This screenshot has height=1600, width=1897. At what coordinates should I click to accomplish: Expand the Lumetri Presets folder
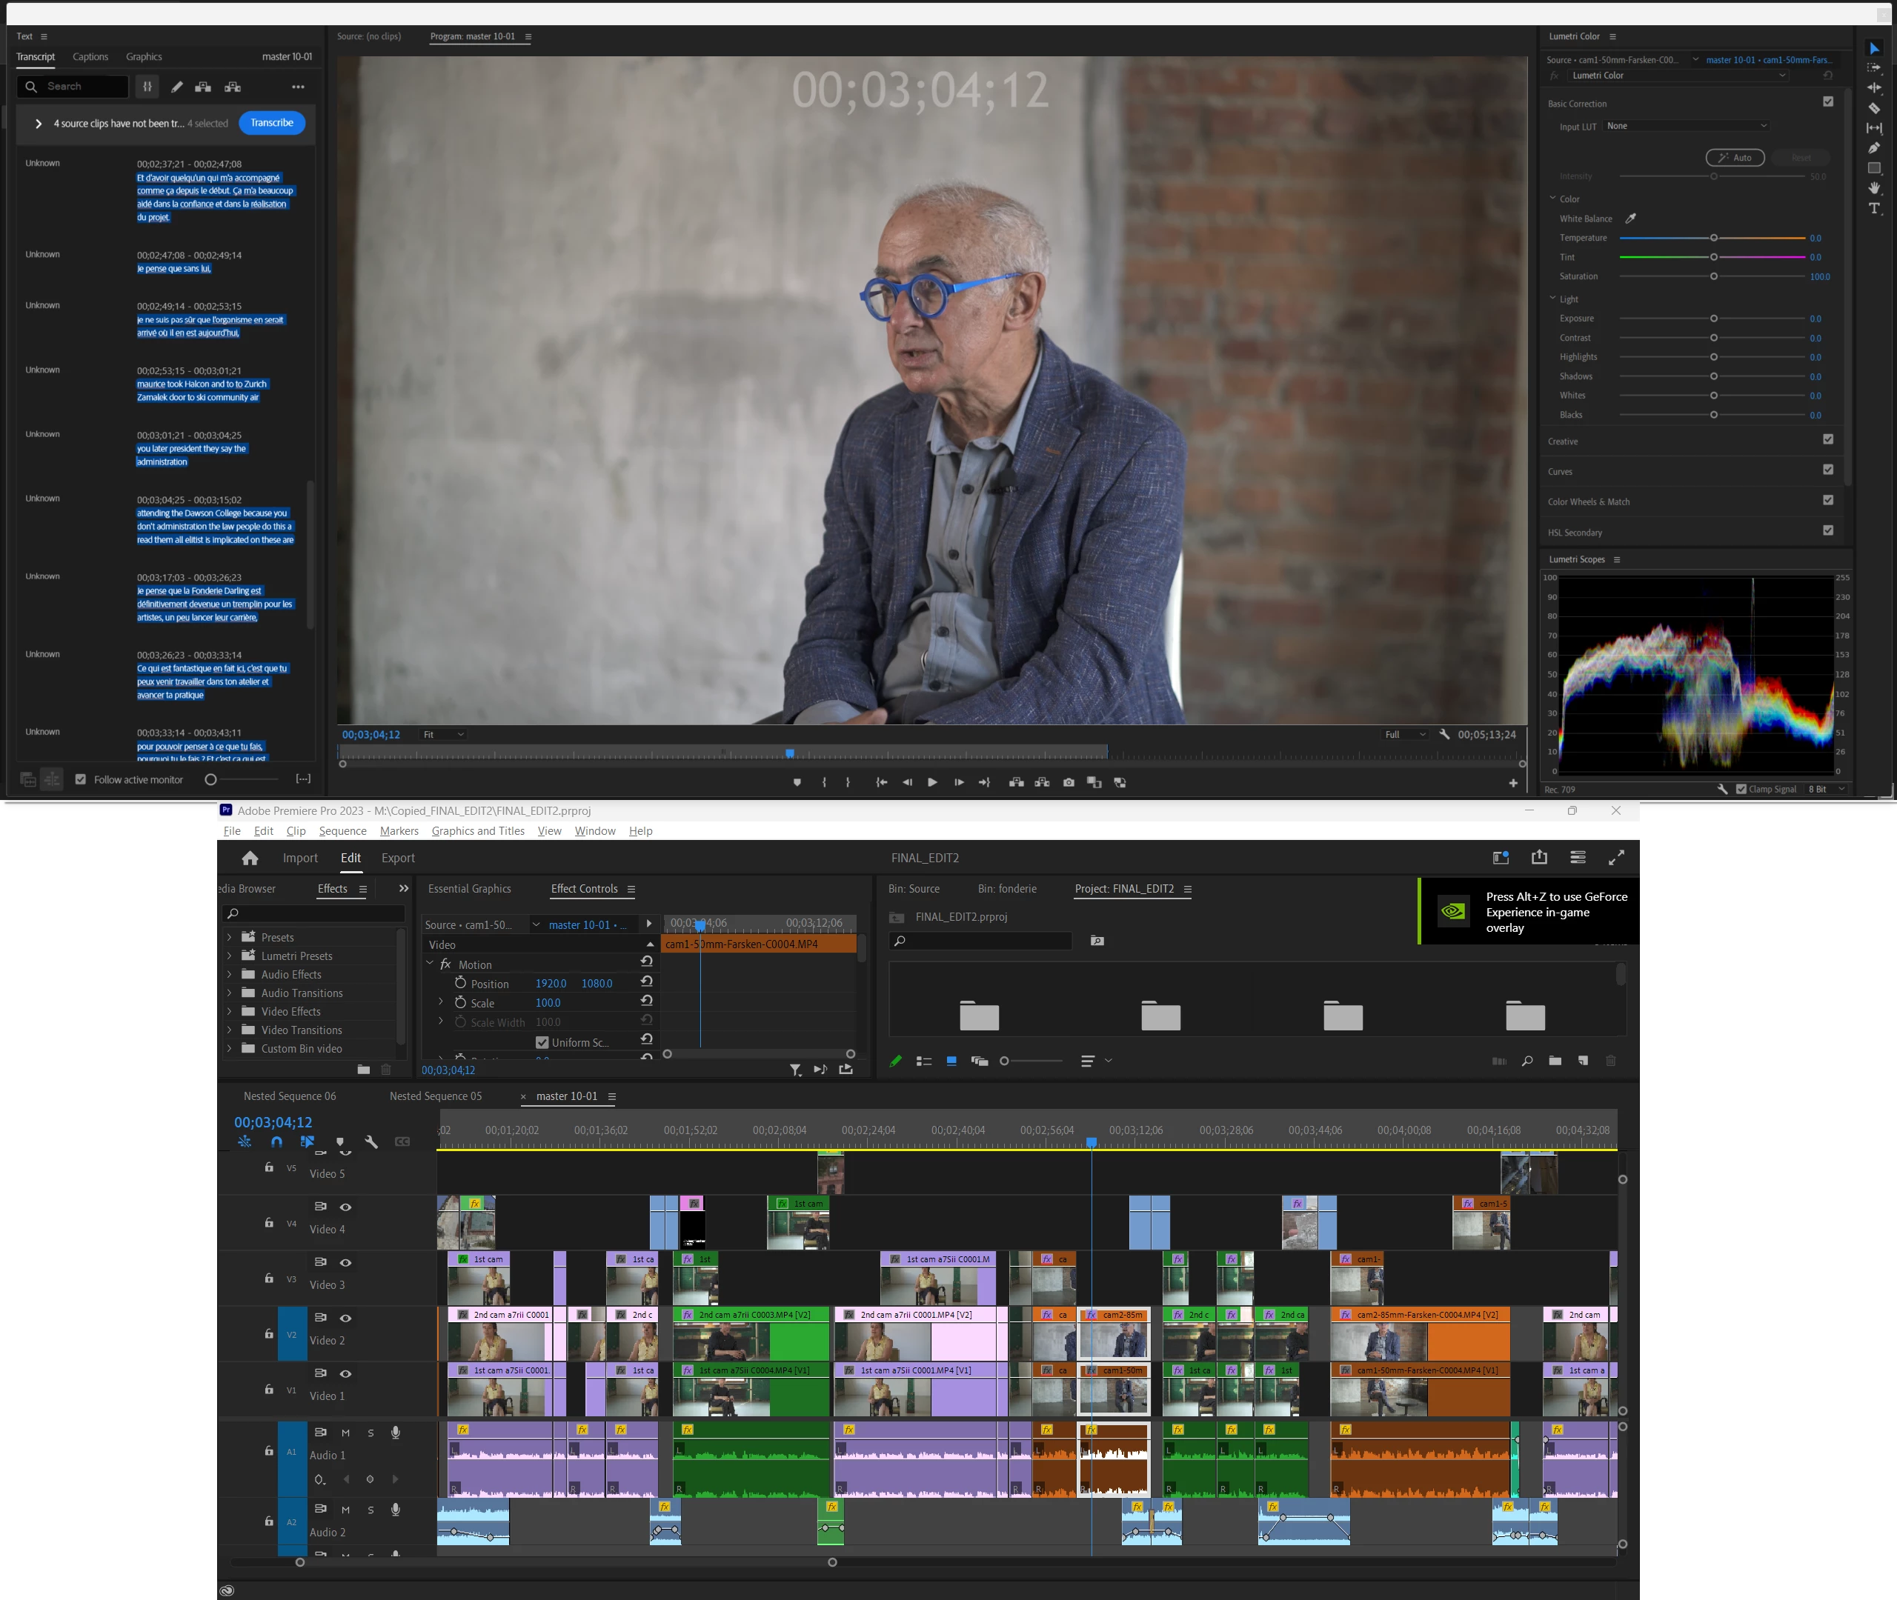coord(230,956)
